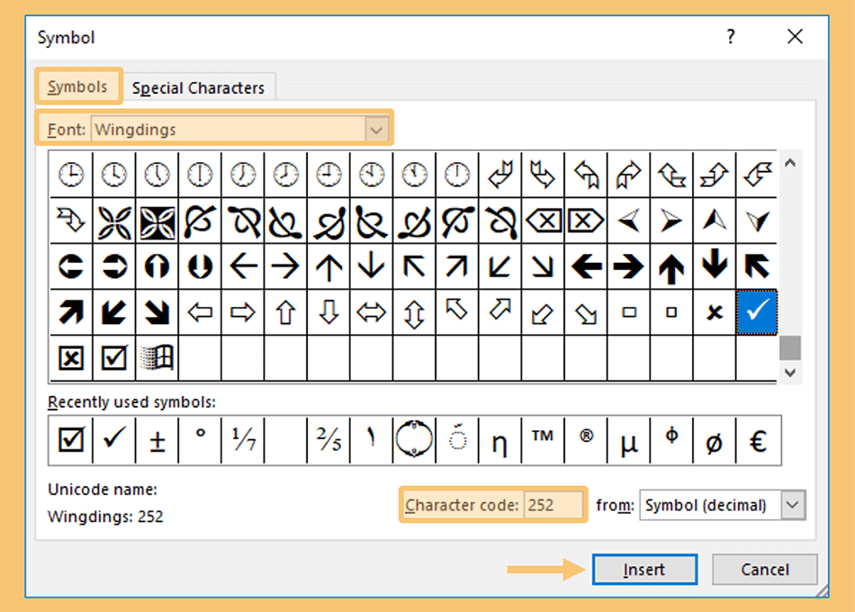
Task: Click the Cancel button
Action: pyautogui.click(x=764, y=570)
